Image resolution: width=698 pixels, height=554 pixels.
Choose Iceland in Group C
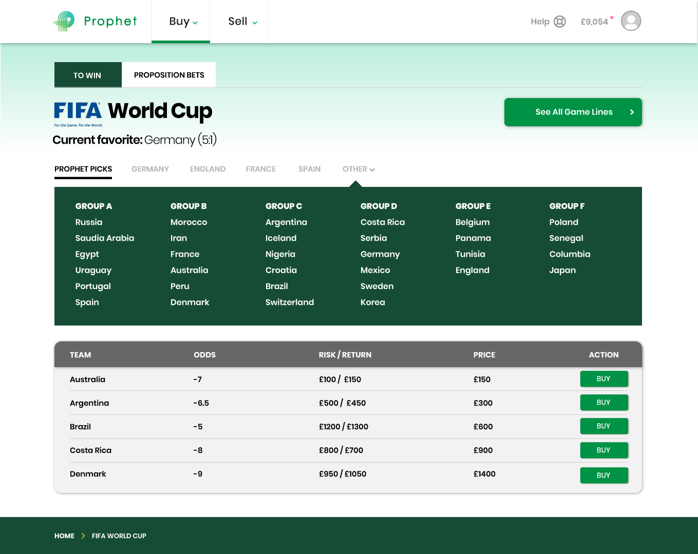click(281, 238)
